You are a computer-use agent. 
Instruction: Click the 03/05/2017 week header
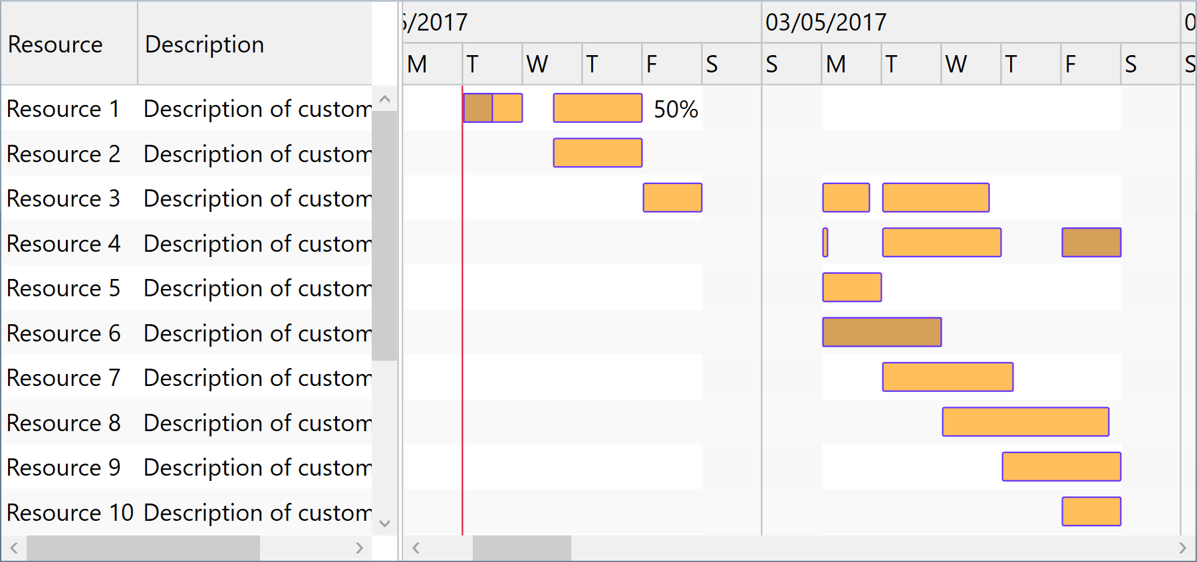827,22
